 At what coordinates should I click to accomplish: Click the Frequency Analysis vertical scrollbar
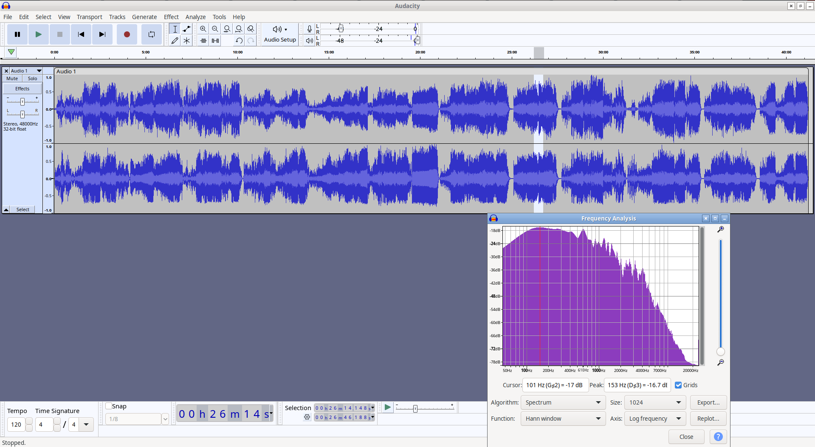point(702,296)
